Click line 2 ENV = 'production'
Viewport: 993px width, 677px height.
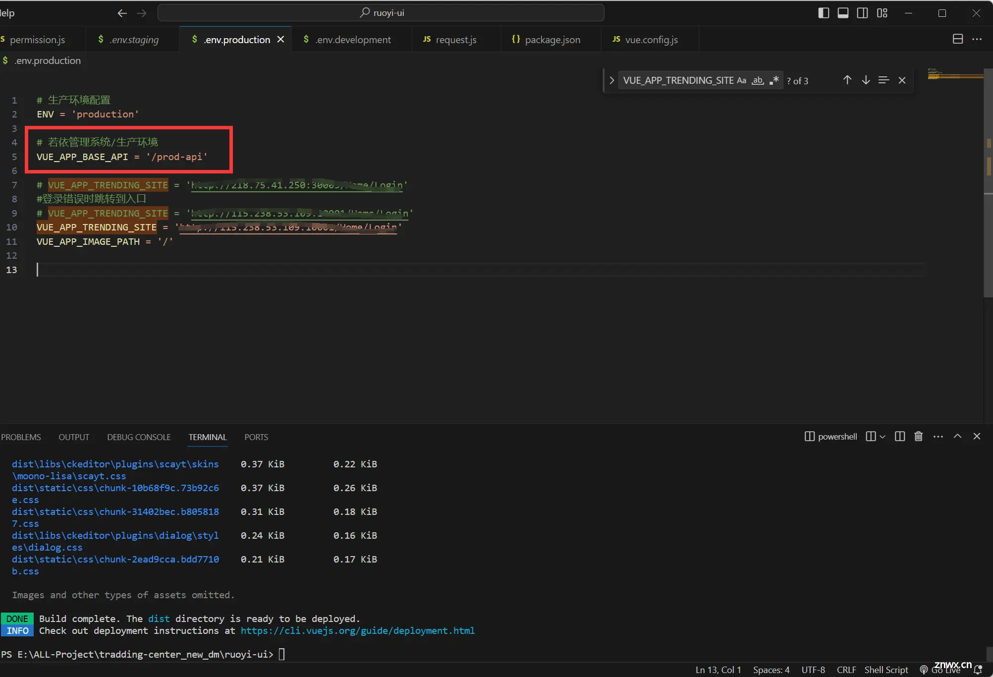[x=88, y=114]
